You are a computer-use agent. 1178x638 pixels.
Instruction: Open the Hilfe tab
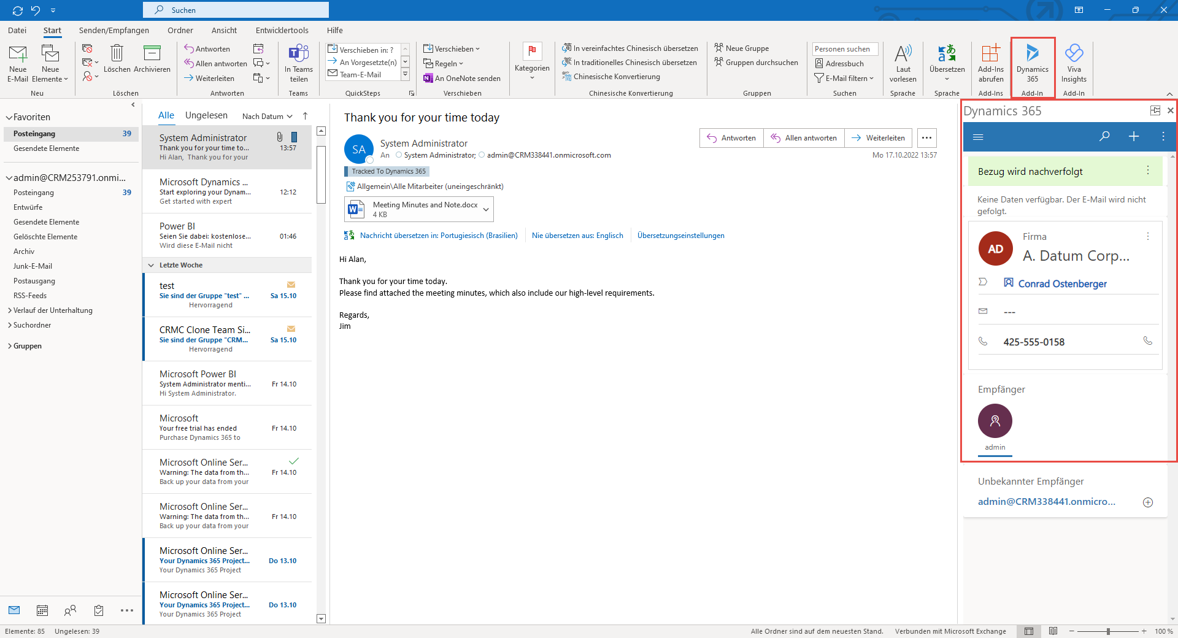click(x=335, y=30)
